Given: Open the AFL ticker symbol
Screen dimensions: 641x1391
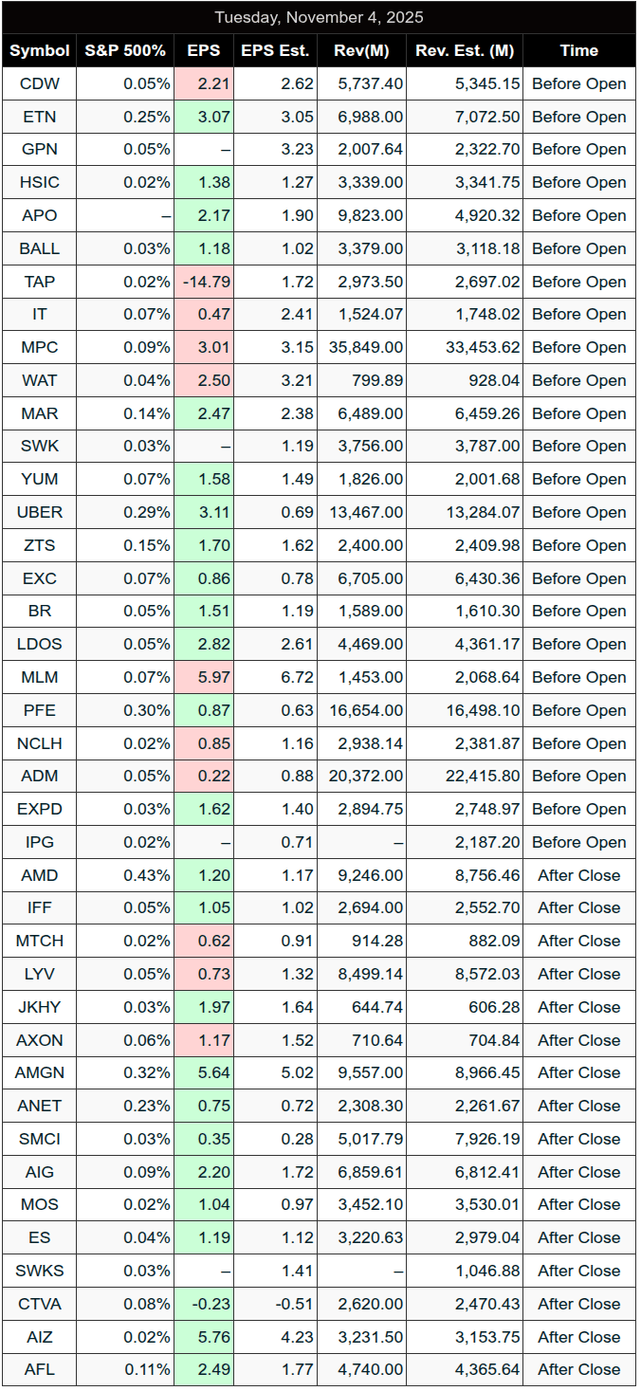Looking at the screenshot, I should pos(40,1369).
